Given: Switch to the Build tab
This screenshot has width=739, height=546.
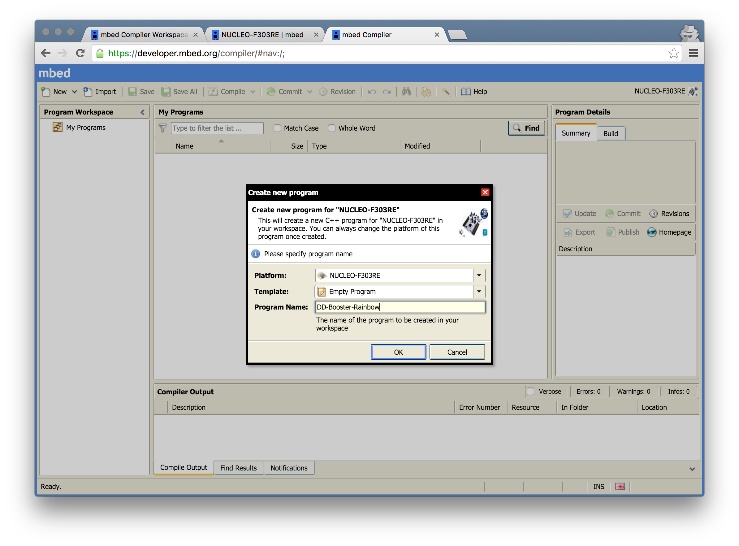Looking at the screenshot, I should pyautogui.click(x=611, y=133).
